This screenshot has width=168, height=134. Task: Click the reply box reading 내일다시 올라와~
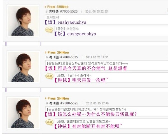[111, 77]
